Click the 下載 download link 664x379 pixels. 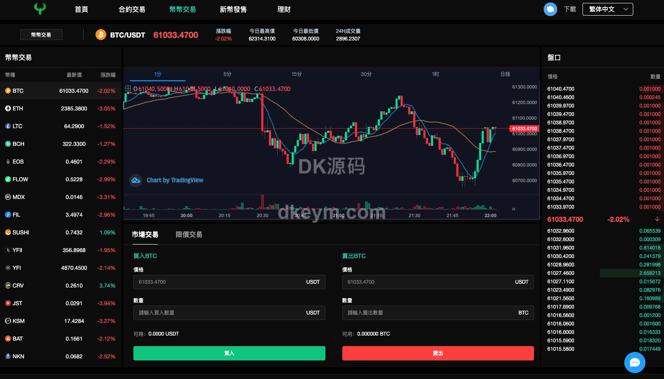click(x=569, y=9)
